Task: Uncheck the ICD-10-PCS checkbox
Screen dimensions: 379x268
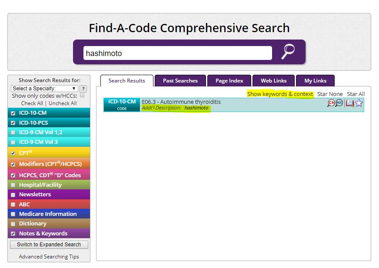Action: point(13,123)
